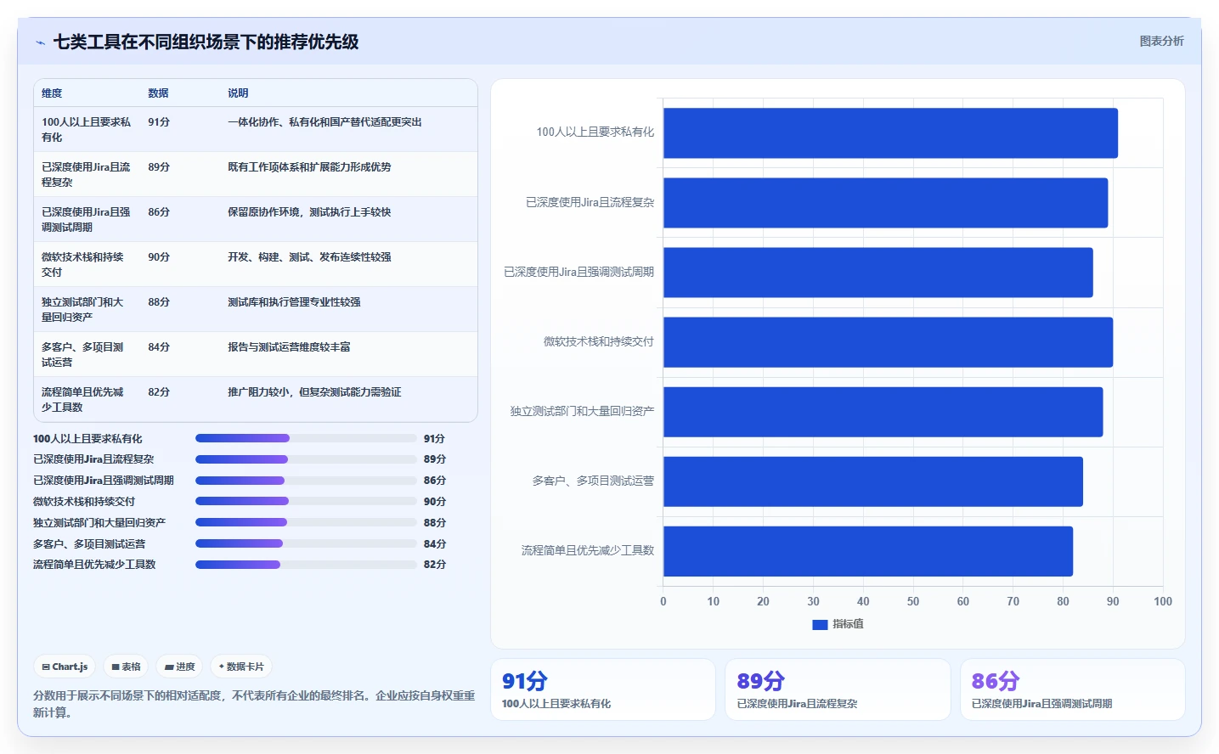Click the progress bar for 多客户、多项目测试运营
This screenshot has height=754, width=1219.
306,543
